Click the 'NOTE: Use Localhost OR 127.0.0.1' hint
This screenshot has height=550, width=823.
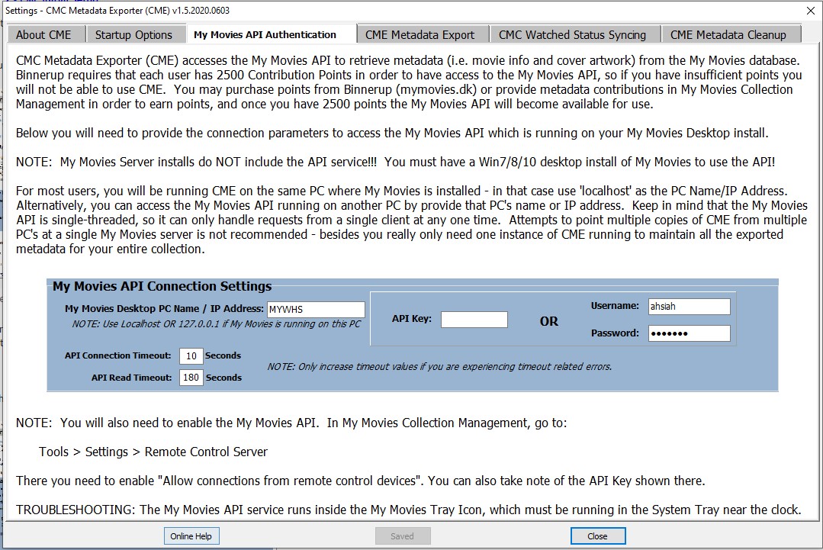217,323
